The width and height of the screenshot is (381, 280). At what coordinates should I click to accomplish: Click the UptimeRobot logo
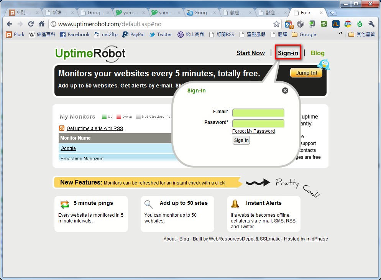coord(90,53)
